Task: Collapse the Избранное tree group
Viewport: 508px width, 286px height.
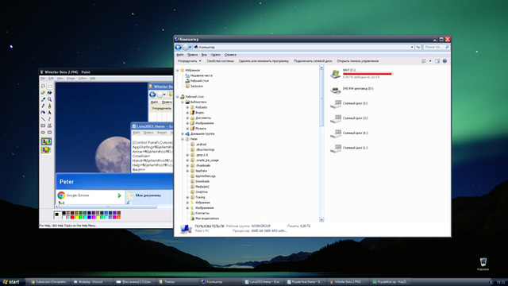Action: 177,70
